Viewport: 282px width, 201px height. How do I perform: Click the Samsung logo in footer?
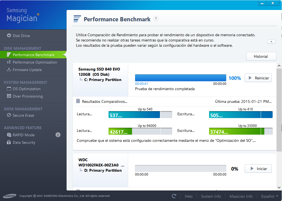pos(10,196)
